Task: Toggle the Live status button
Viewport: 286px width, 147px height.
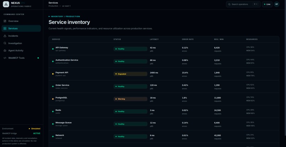Action: point(267,4)
